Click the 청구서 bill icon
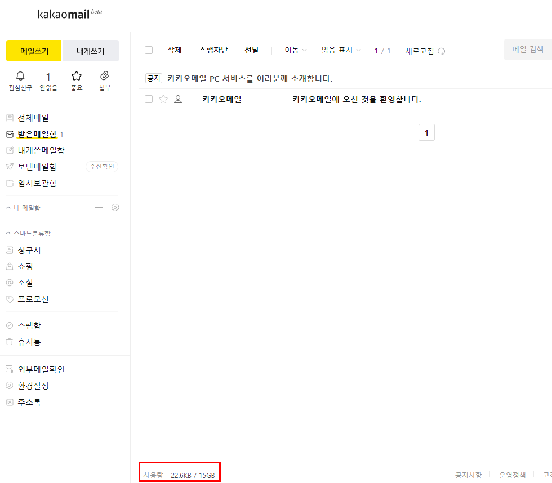Screen dimensions: 552x483 pos(10,250)
